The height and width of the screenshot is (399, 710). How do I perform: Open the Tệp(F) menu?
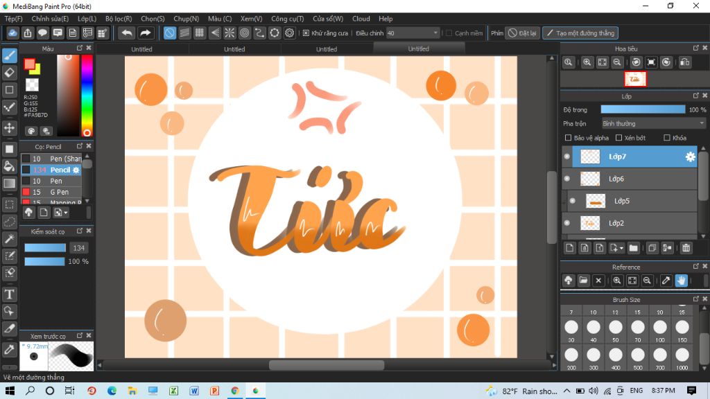coord(14,19)
